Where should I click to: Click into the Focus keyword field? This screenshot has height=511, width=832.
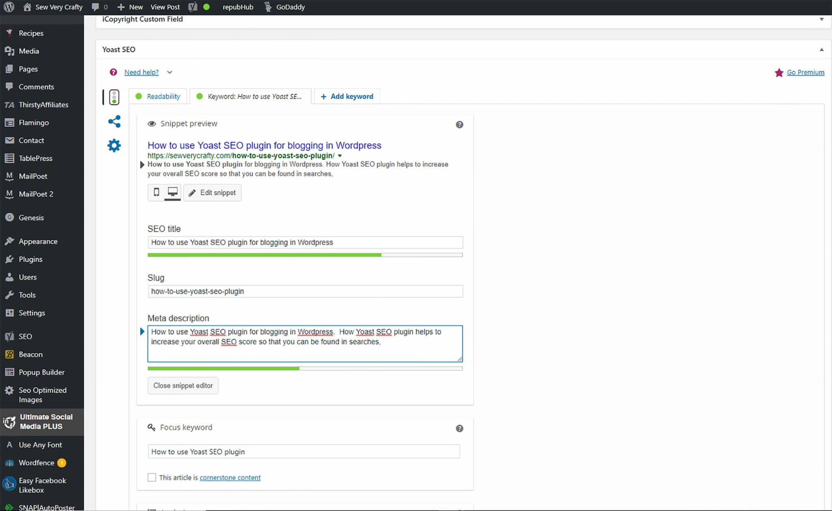[x=304, y=452]
